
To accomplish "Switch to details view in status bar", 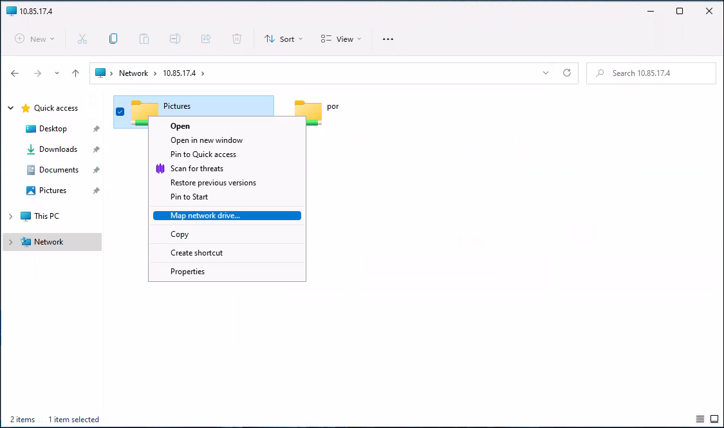I will 700,420.
